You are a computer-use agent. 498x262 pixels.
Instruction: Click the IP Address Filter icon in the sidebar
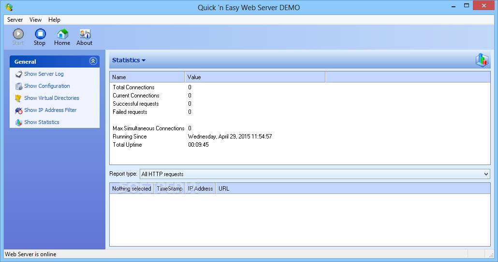19,110
